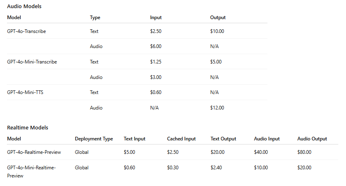This screenshot has width=346, height=186.
Task: Click the $10.00 output price for GPT-4o-Transcribe
Action: click(x=217, y=31)
